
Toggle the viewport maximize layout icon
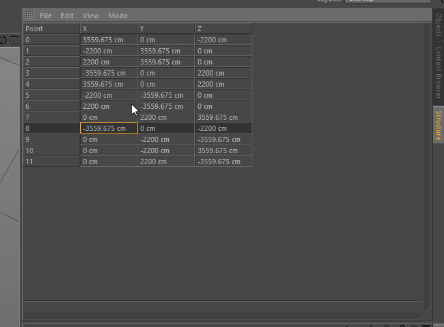coord(14,40)
